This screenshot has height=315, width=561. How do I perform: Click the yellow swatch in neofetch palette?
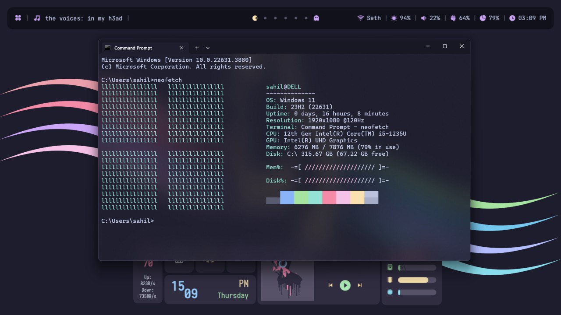tap(357, 197)
